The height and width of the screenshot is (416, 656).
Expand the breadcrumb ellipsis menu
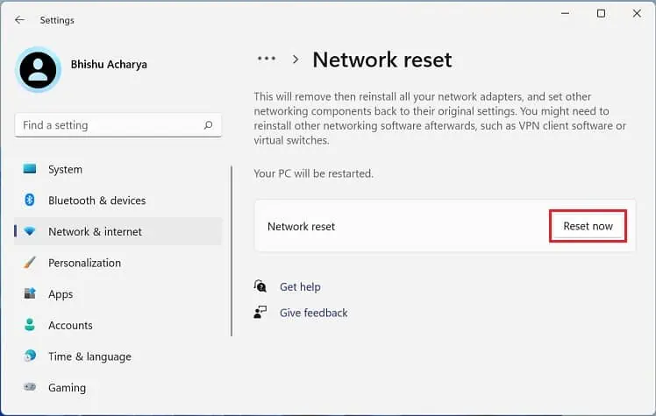pyautogui.click(x=266, y=59)
